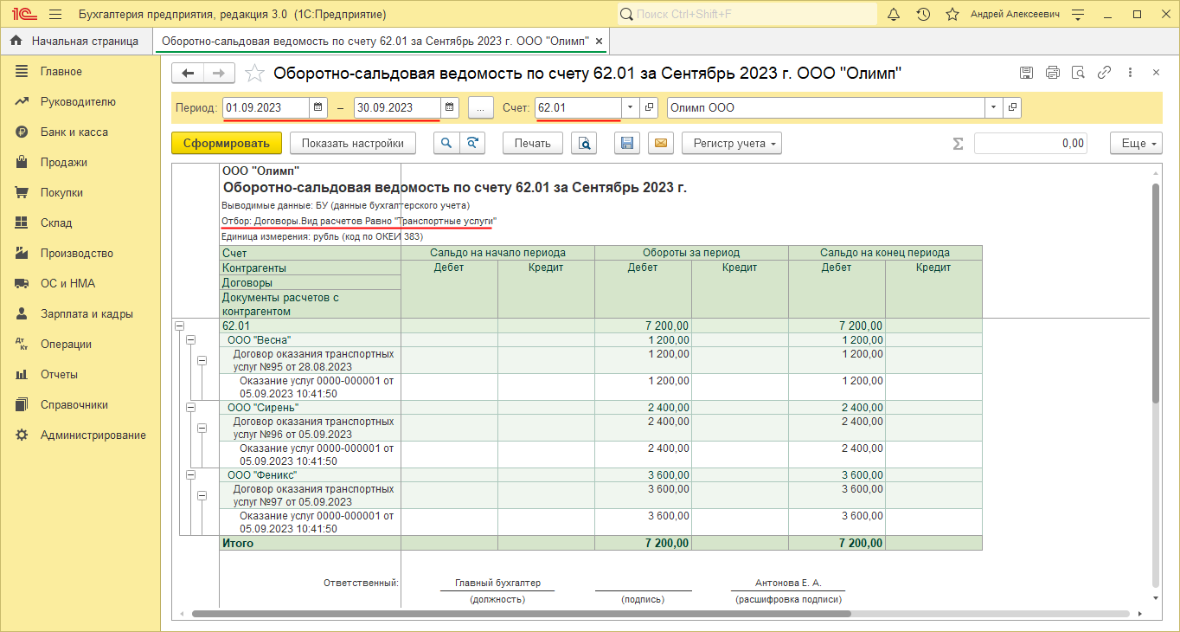This screenshot has height=632, width=1180.
Task: Click the sigma sum icon
Action: 958,144
